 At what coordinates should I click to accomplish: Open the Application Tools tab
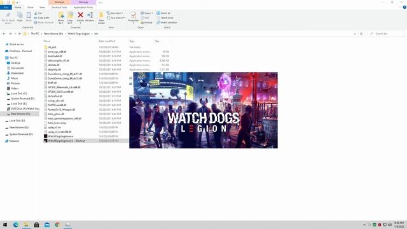(x=83, y=8)
